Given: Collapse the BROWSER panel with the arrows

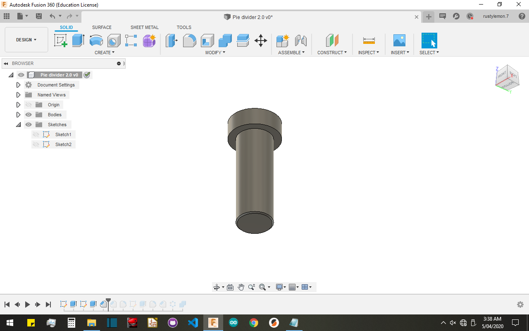Looking at the screenshot, I should (6, 63).
